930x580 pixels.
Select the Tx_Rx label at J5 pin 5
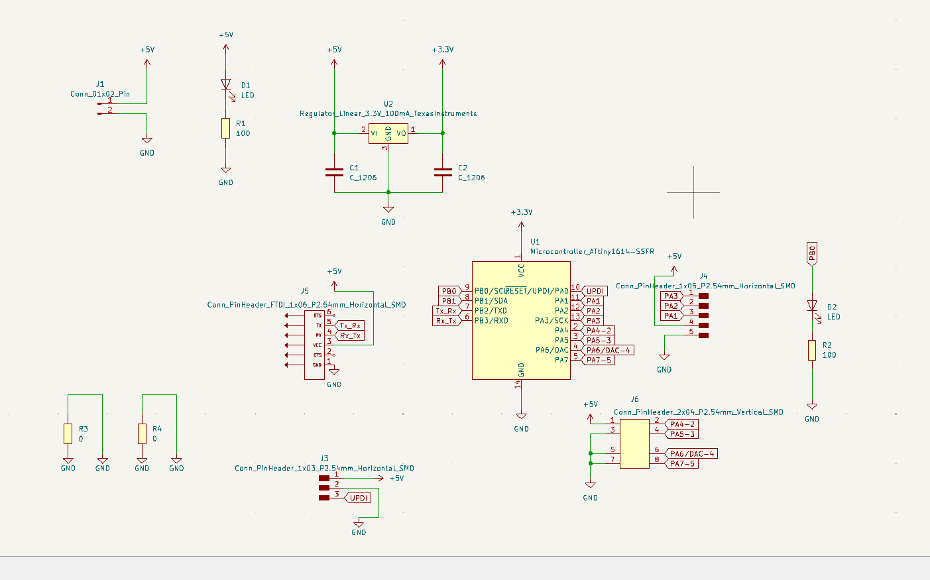350,325
